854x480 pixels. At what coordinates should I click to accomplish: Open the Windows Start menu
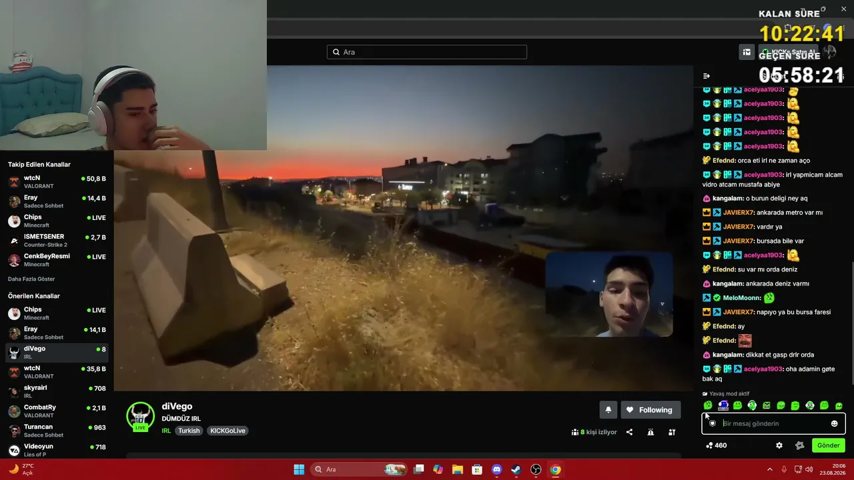[x=299, y=469]
